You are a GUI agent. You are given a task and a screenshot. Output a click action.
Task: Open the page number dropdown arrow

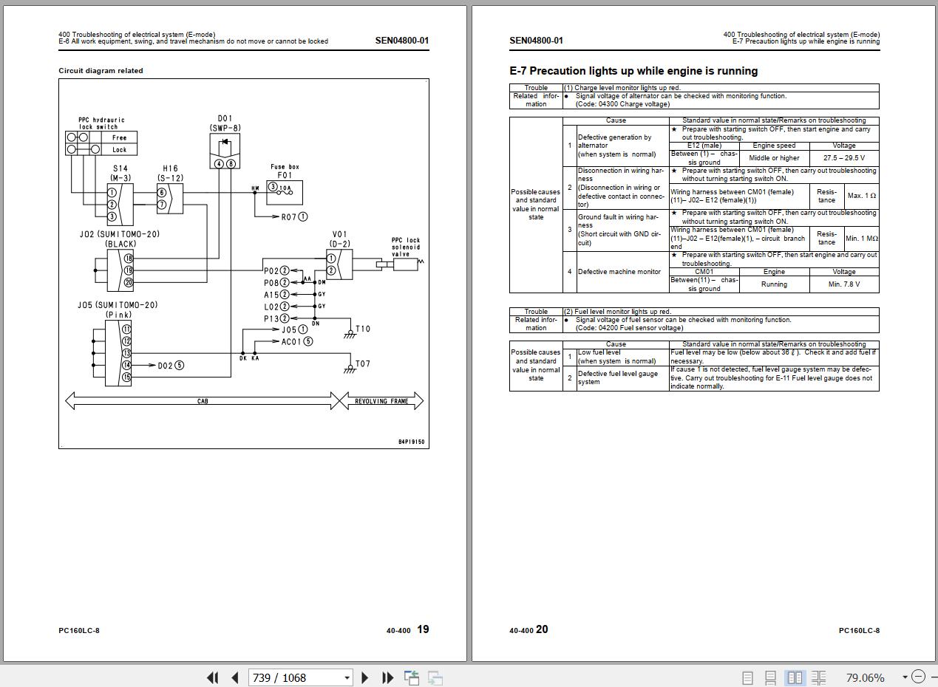347,677
